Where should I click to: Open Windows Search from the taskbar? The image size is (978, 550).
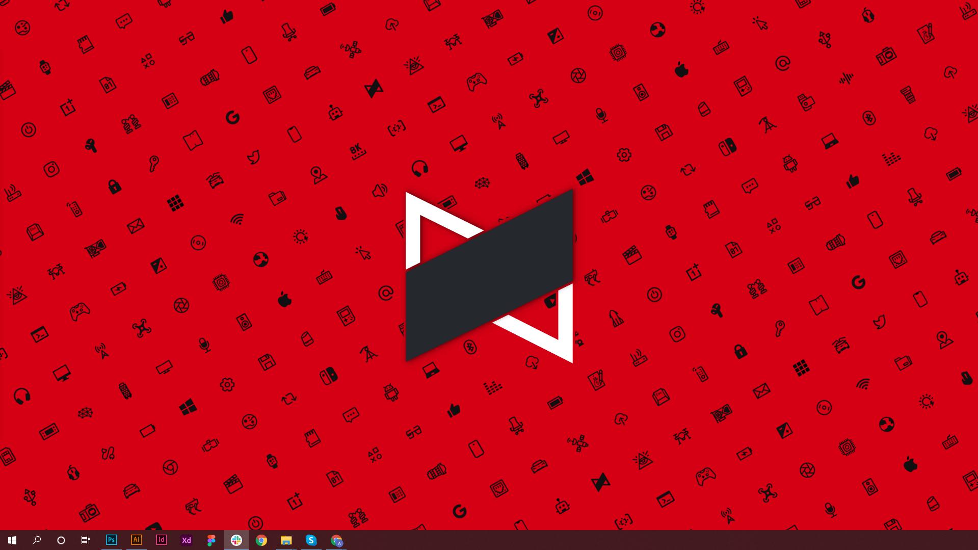click(36, 540)
